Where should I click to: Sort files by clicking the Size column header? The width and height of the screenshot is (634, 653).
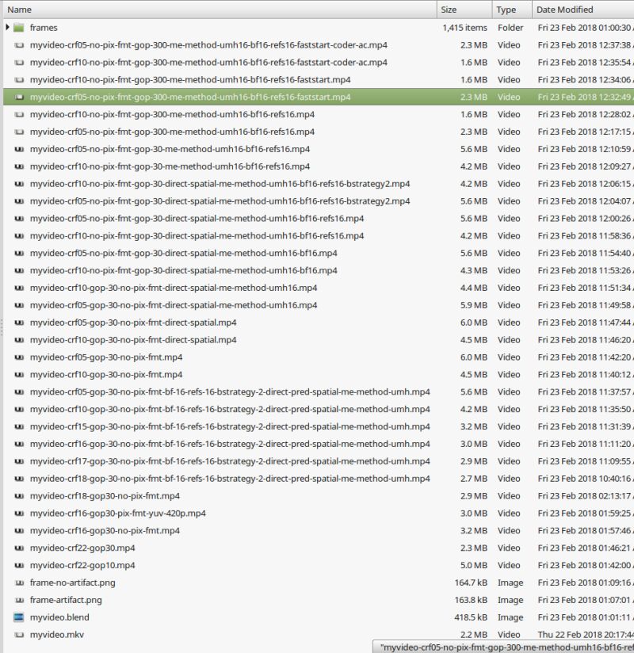(447, 9)
